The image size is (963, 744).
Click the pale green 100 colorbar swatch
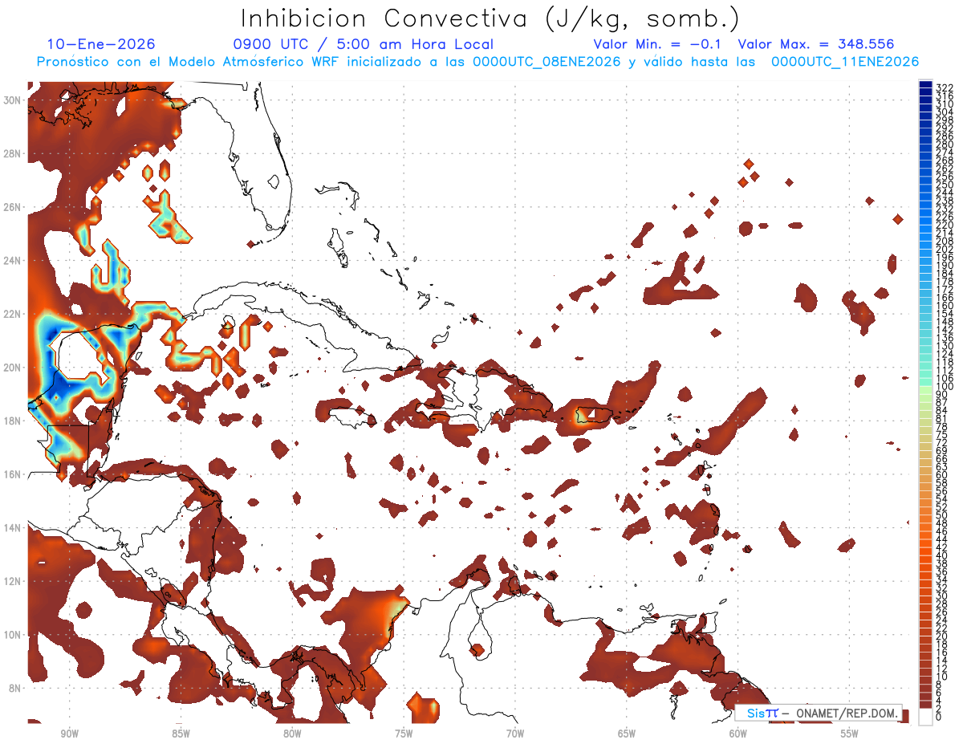(925, 389)
